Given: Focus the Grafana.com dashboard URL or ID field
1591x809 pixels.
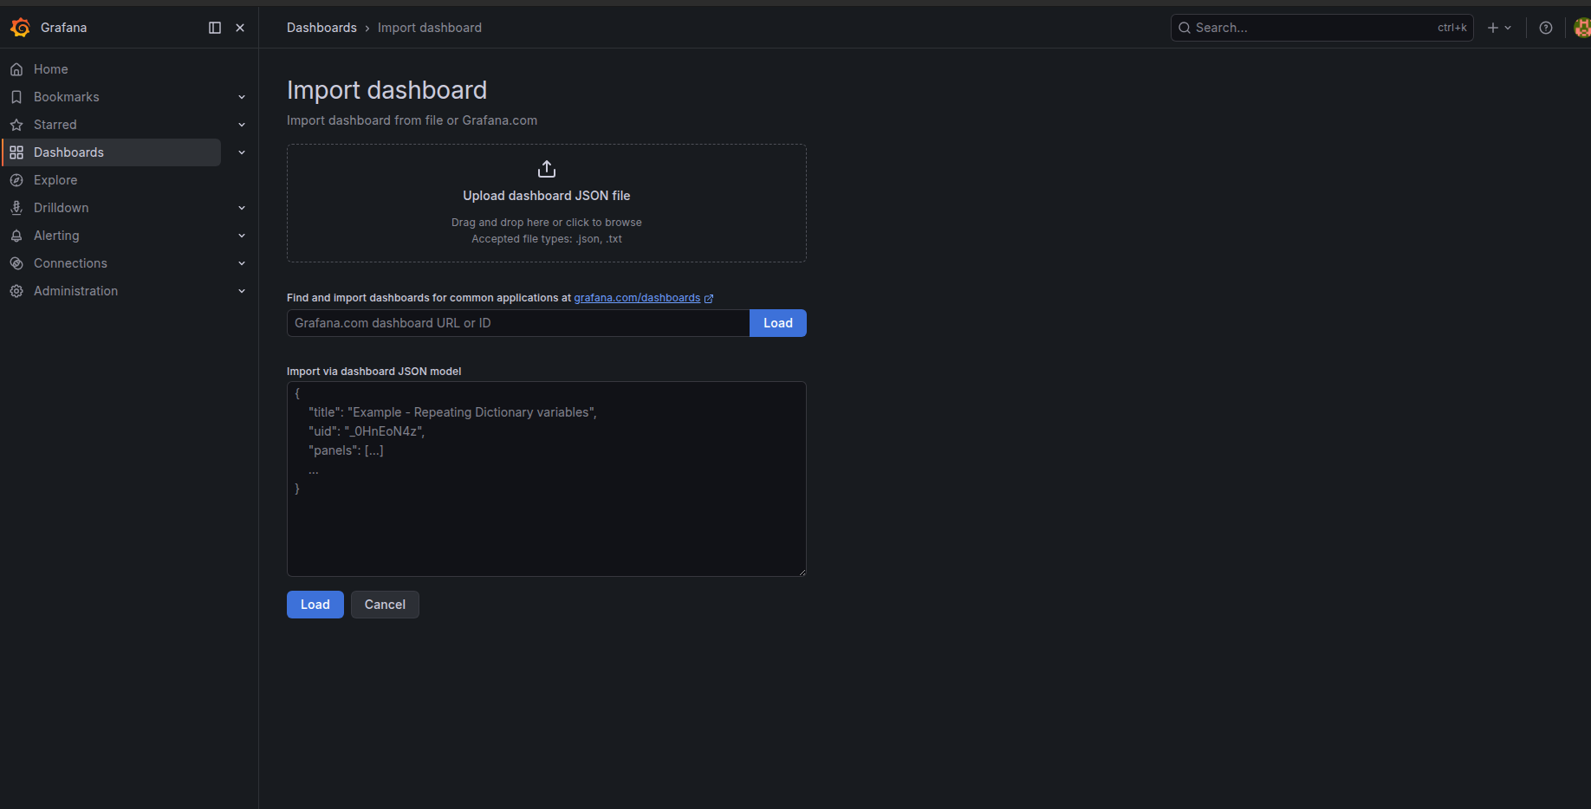Looking at the screenshot, I should [x=518, y=323].
